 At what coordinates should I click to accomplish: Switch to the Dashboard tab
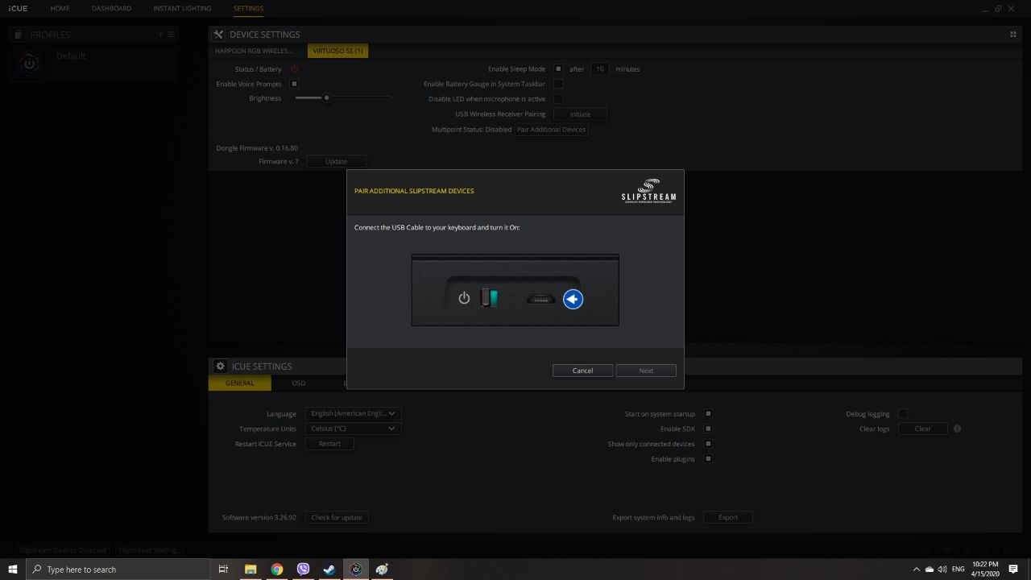point(111,8)
